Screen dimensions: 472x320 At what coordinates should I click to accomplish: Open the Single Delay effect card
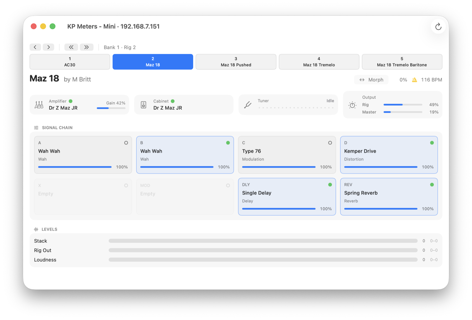click(x=287, y=197)
